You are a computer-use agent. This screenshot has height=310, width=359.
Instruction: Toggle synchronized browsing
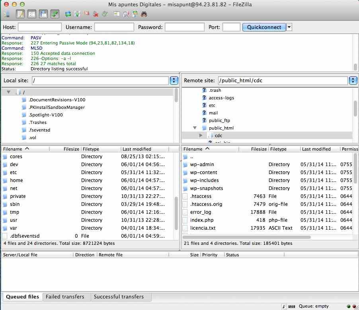[135, 14]
